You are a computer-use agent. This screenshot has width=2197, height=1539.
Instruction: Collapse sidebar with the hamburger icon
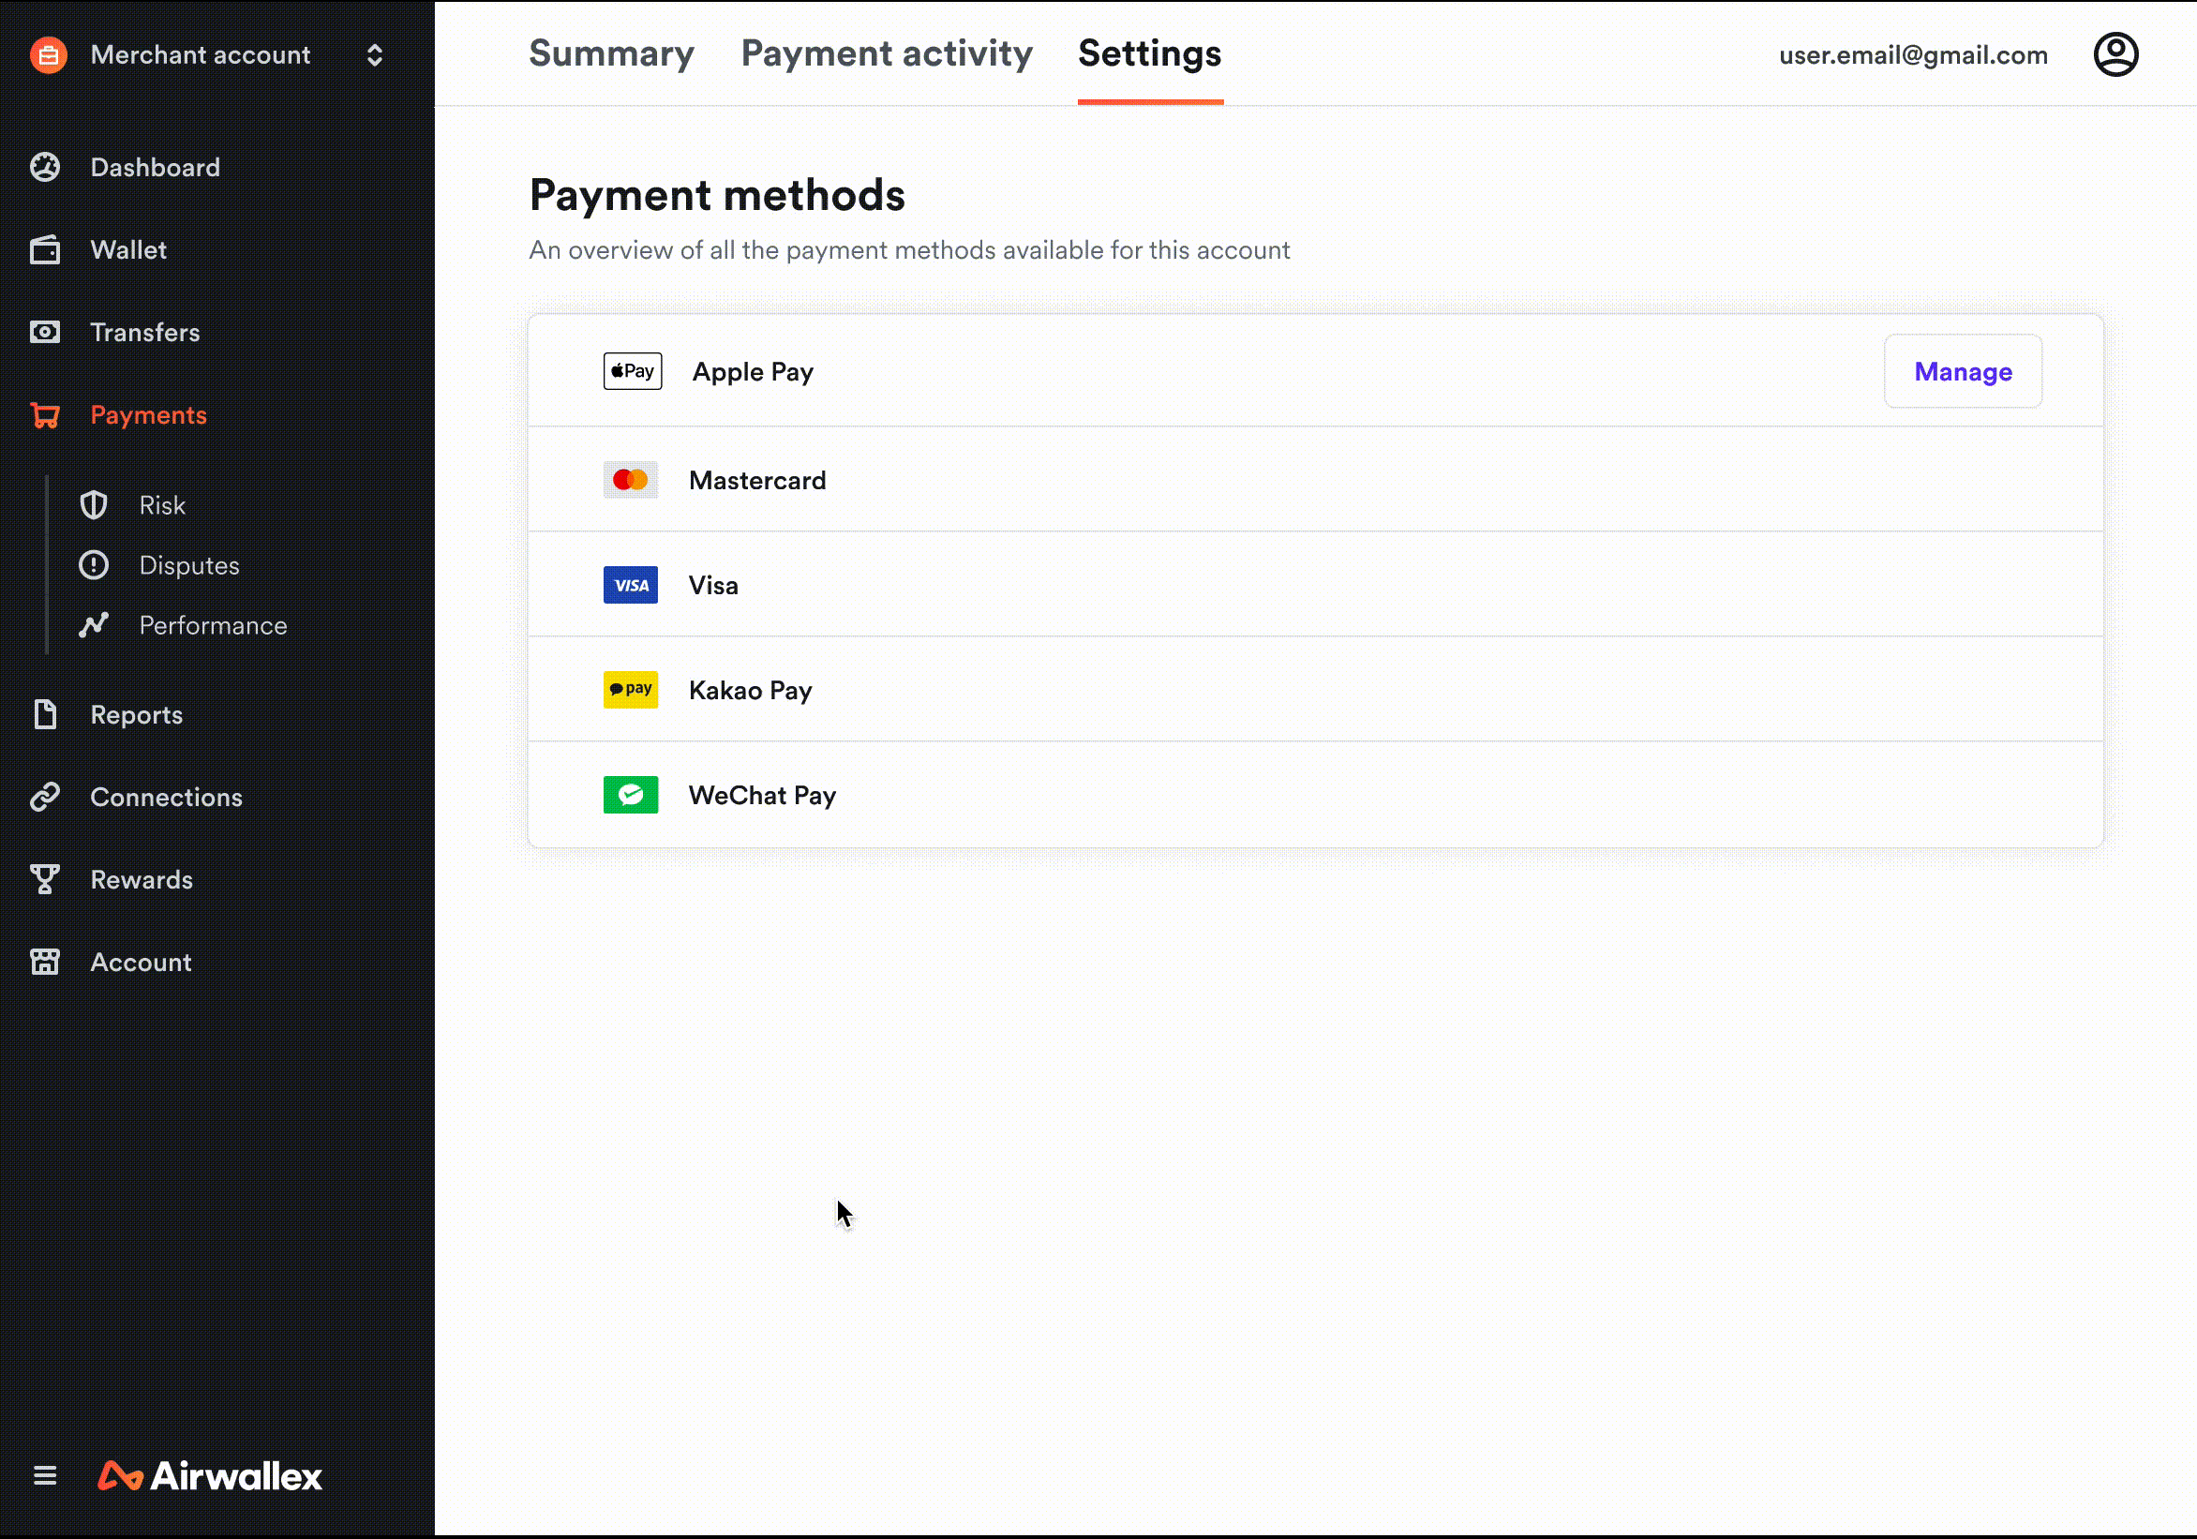45,1476
